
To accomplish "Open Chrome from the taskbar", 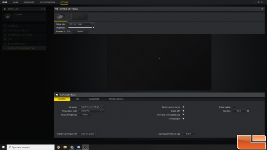I will pyautogui.click(x=58, y=147).
